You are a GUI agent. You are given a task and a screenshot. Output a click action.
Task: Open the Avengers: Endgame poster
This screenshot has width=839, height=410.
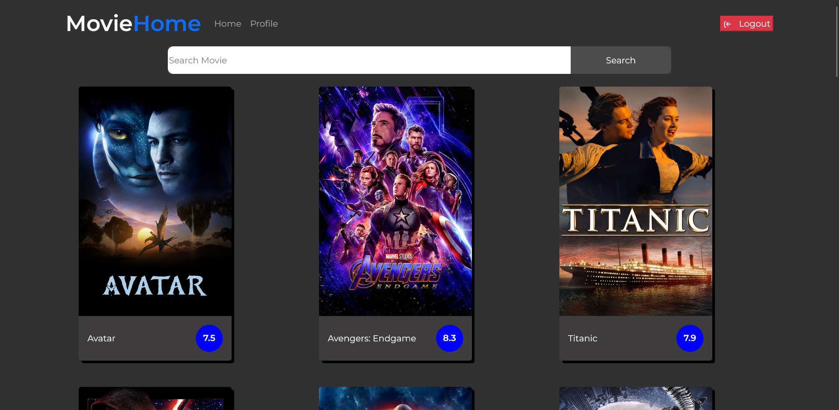[395, 201]
